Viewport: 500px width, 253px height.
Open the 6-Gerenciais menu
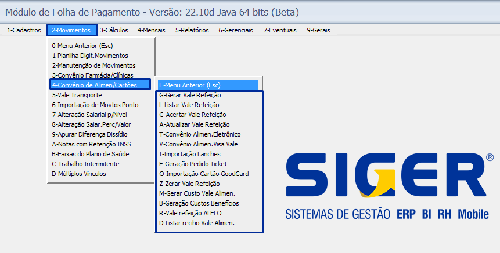coord(236,30)
